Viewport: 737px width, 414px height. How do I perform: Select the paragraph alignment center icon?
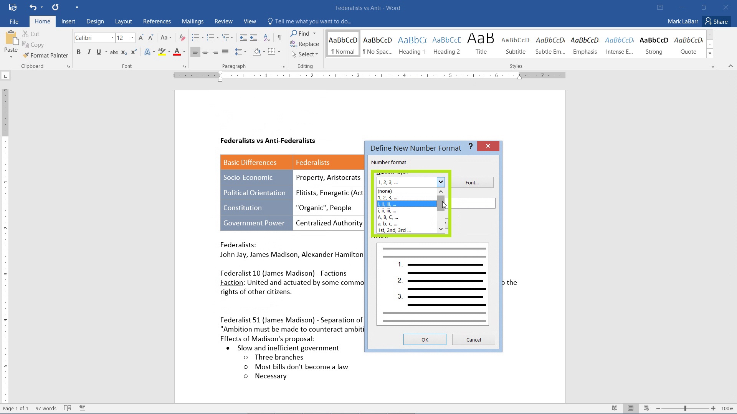[x=205, y=52]
